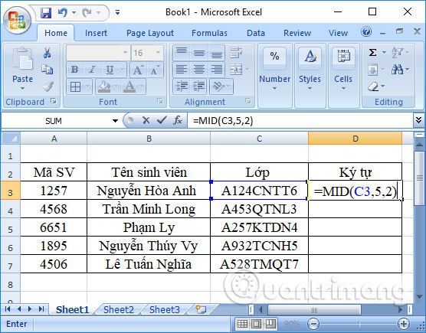Save the workbook with the floppy icon
Screen dimensions: 426x333
46,12
